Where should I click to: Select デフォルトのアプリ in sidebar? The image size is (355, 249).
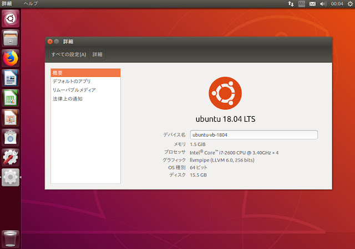tap(85, 81)
